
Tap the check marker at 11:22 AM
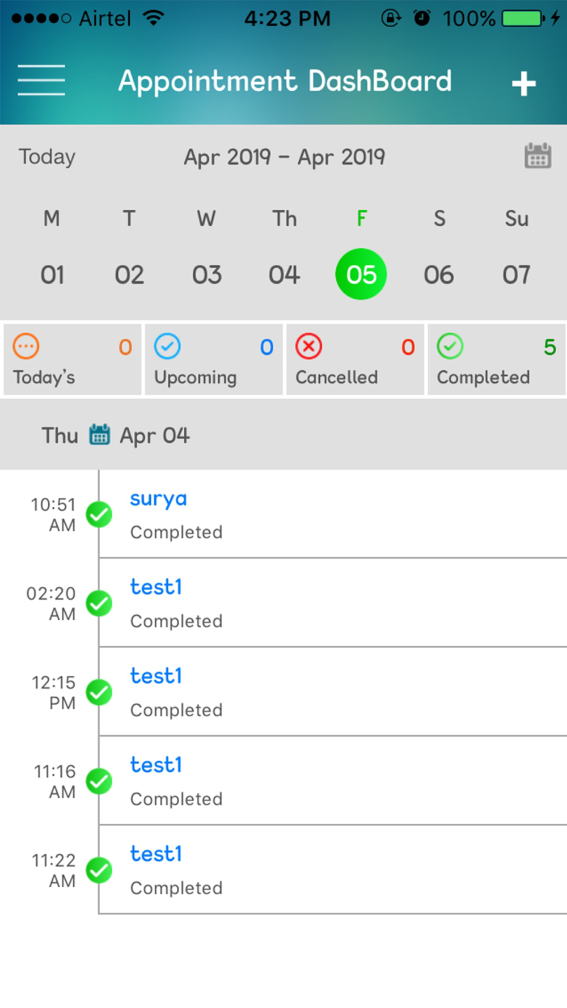pyautogui.click(x=99, y=870)
